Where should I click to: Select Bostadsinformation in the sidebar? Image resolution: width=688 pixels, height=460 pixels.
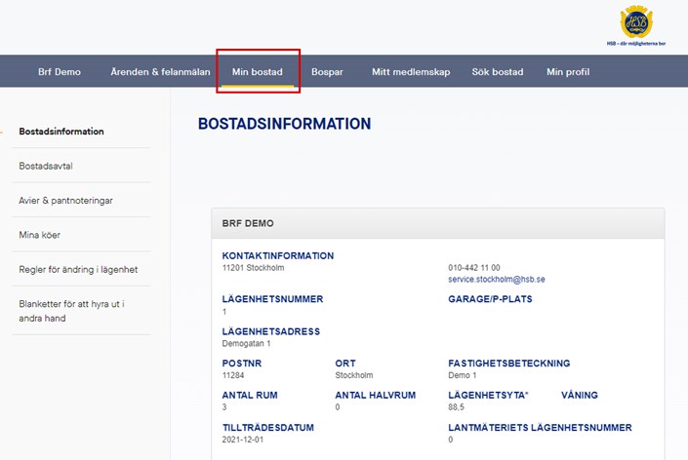point(61,132)
